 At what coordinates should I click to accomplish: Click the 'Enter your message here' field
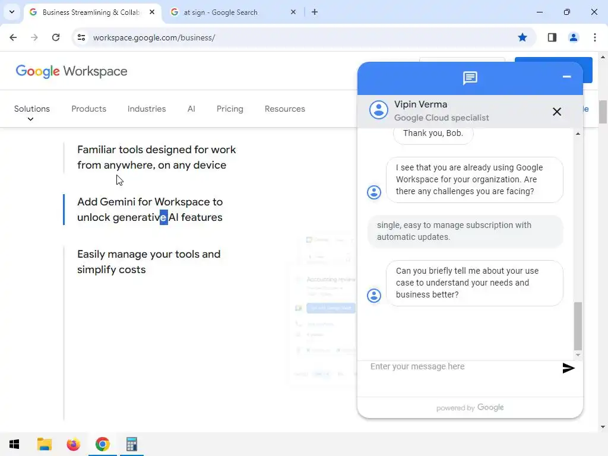click(x=462, y=367)
